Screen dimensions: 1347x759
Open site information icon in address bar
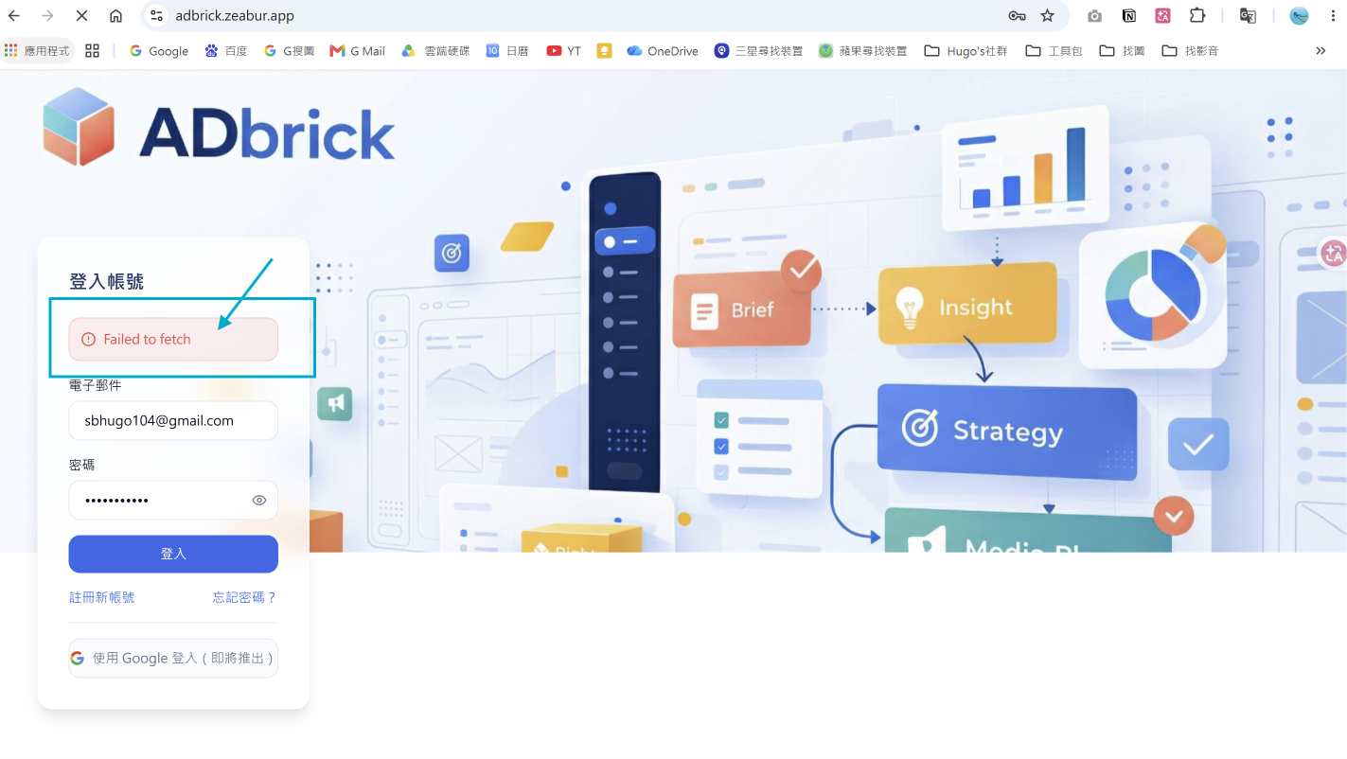(157, 16)
